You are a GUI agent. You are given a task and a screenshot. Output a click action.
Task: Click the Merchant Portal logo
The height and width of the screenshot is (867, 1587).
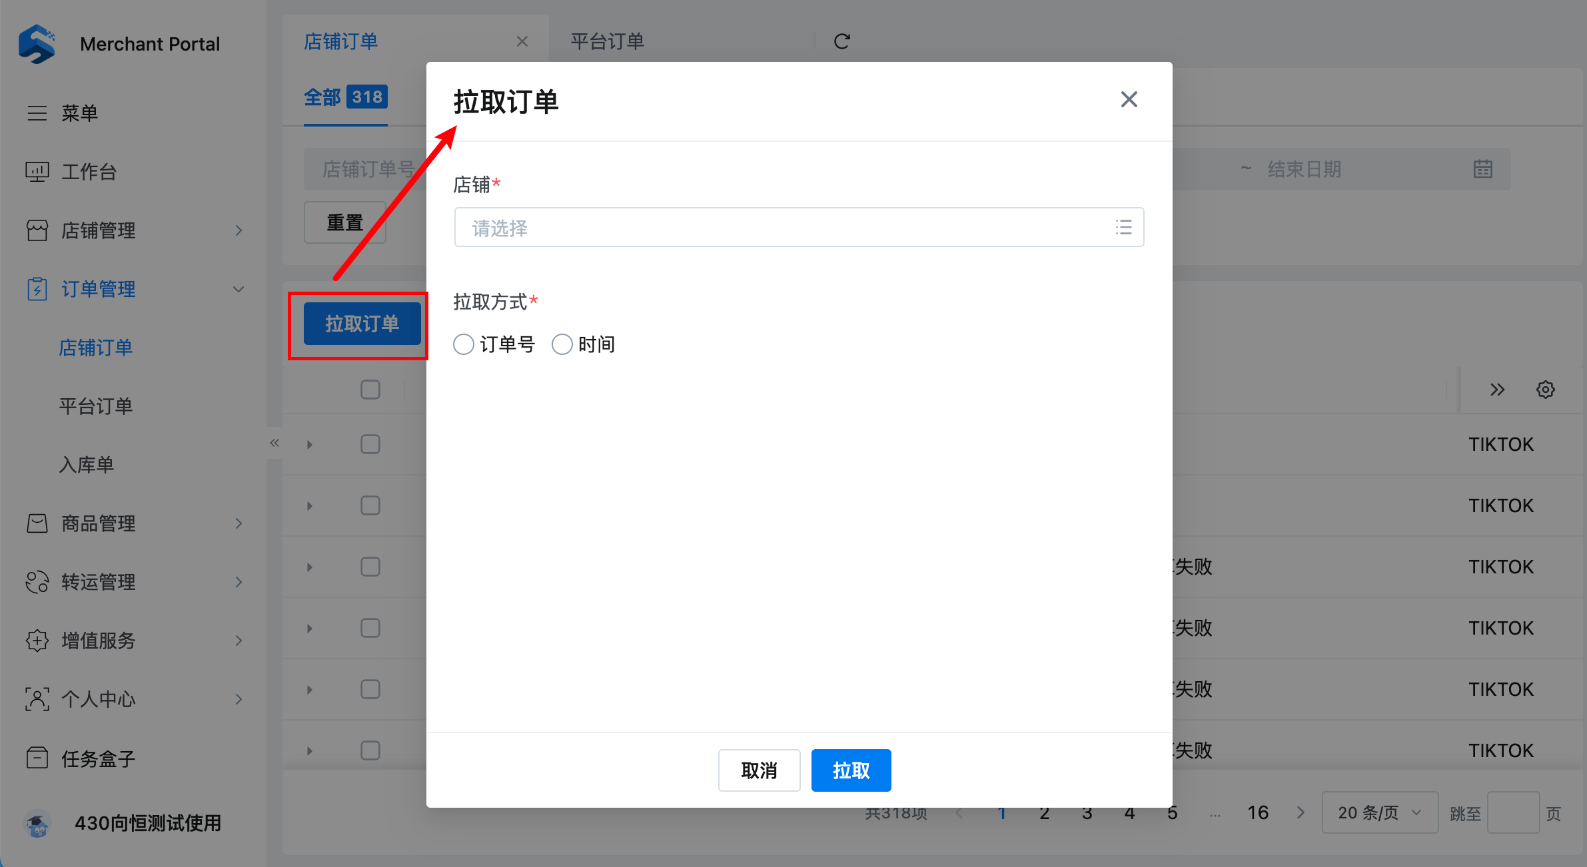coord(37,44)
